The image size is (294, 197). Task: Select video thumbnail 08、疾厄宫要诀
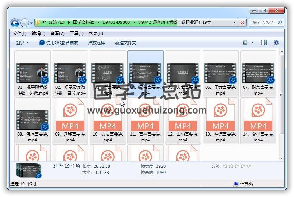[x=32, y=120]
